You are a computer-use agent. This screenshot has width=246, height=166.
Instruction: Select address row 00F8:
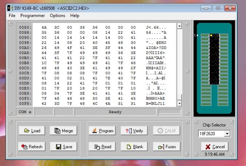(25, 104)
